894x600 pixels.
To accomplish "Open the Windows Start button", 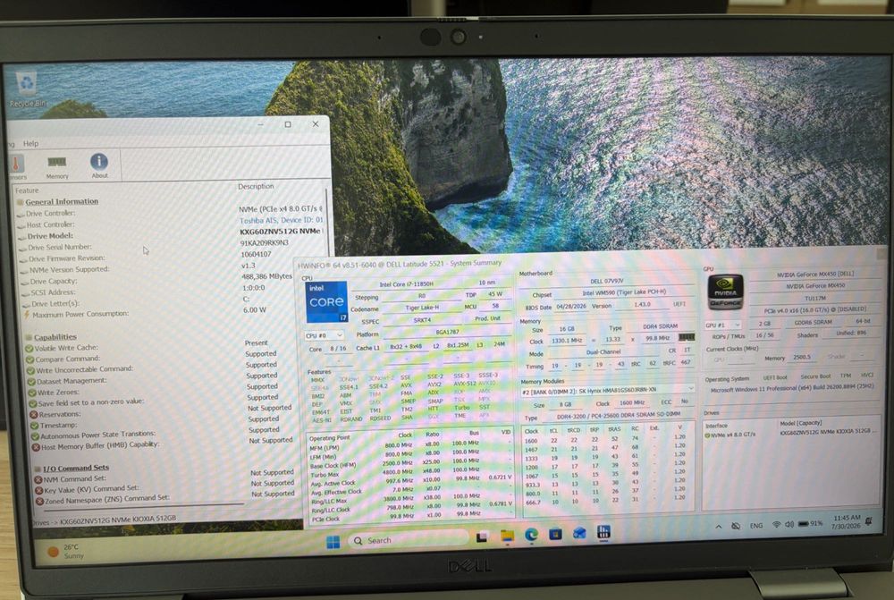I will point(333,541).
